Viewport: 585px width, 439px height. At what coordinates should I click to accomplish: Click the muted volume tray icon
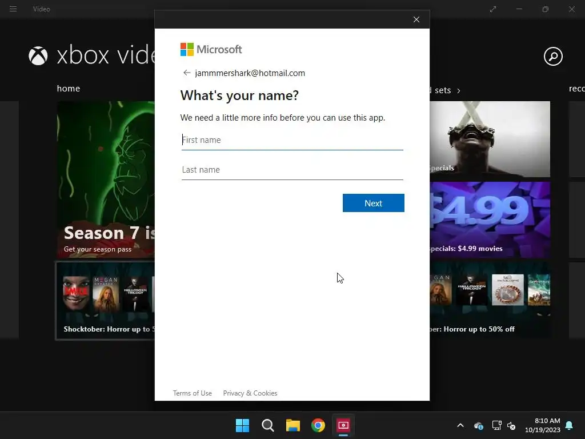click(x=511, y=425)
